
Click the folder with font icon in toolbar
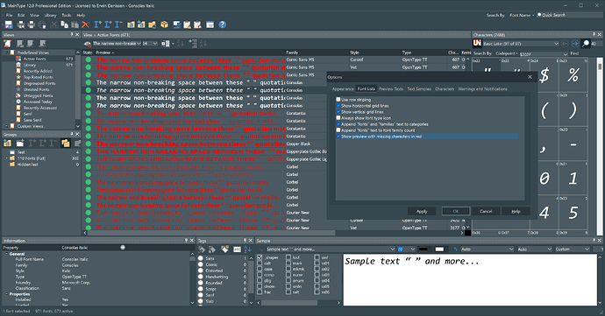[131, 25]
